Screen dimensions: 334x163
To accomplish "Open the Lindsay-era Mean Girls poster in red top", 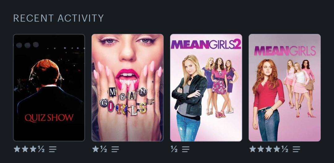I will pyautogui.click(x=285, y=88).
